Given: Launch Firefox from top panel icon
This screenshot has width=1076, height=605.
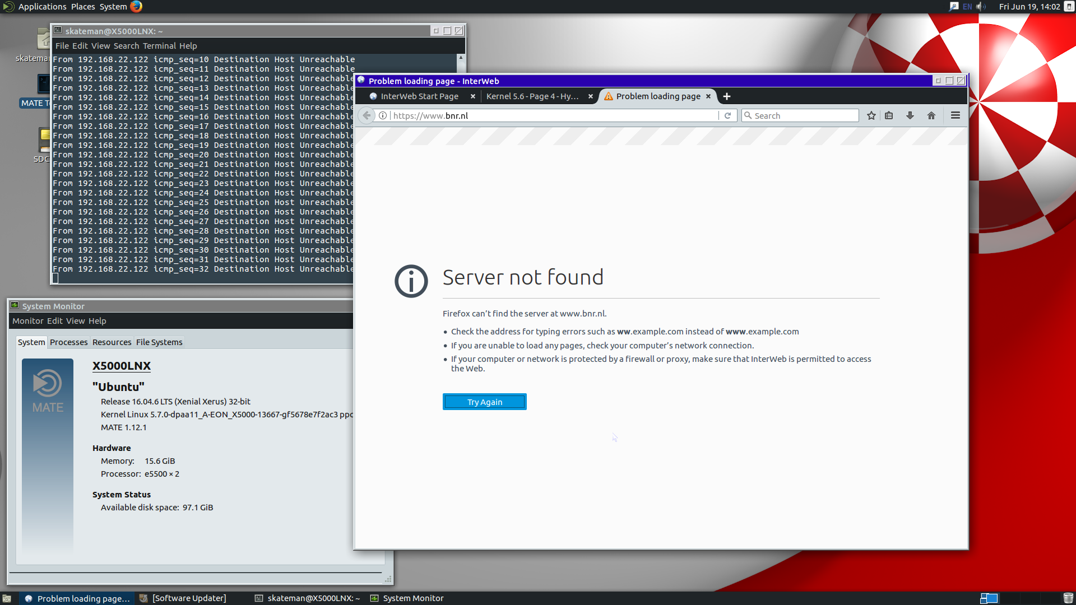Looking at the screenshot, I should 136,7.
